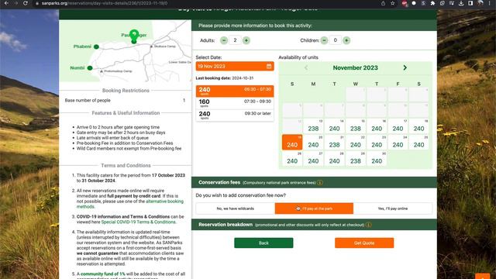This screenshot has width=496, height=279.
Task: Go forward with the browser forward arrow
Action: point(15,3)
